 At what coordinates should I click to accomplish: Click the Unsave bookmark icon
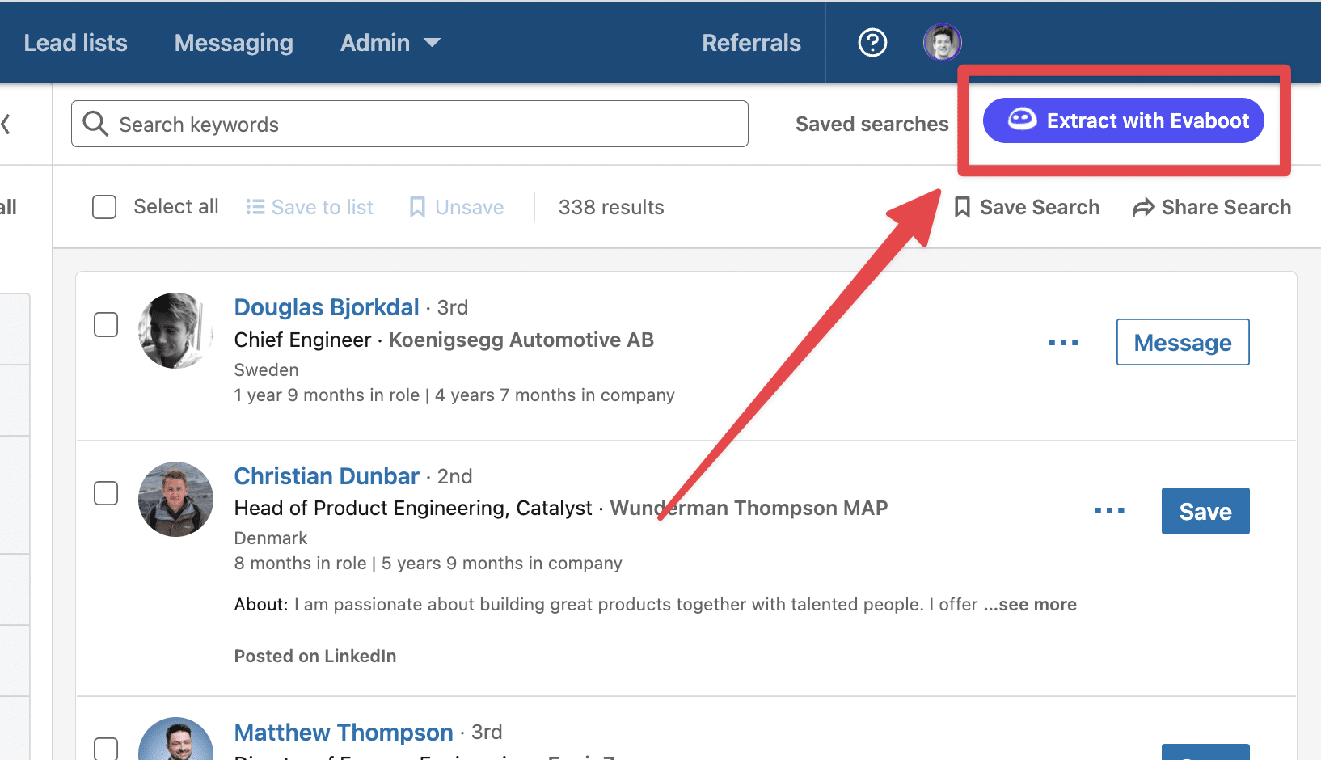417,207
